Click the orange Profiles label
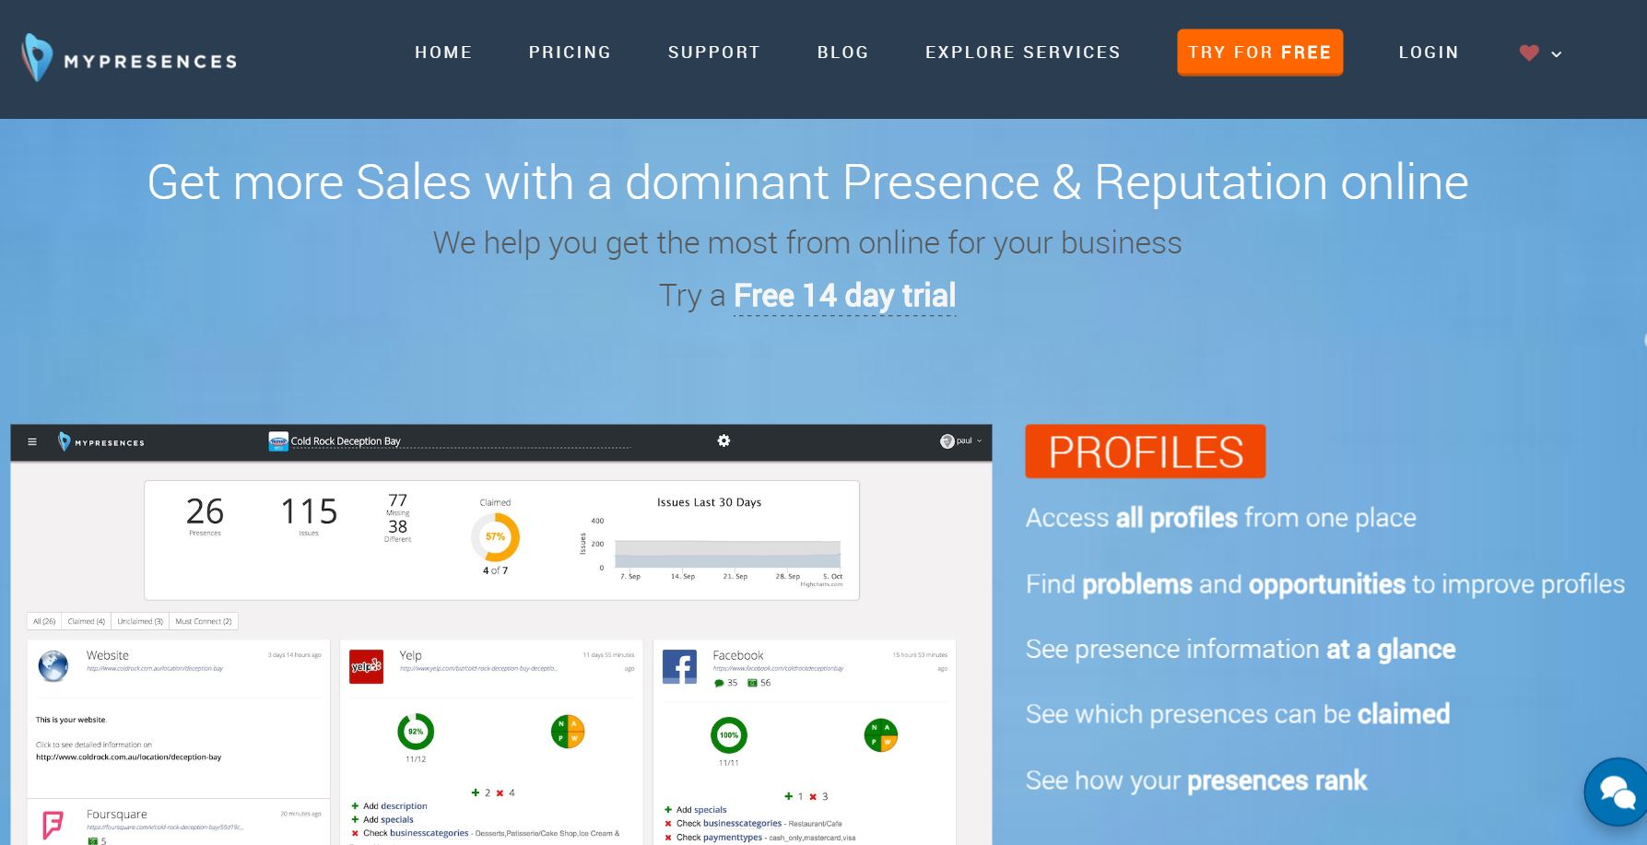 (x=1145, y=452)
